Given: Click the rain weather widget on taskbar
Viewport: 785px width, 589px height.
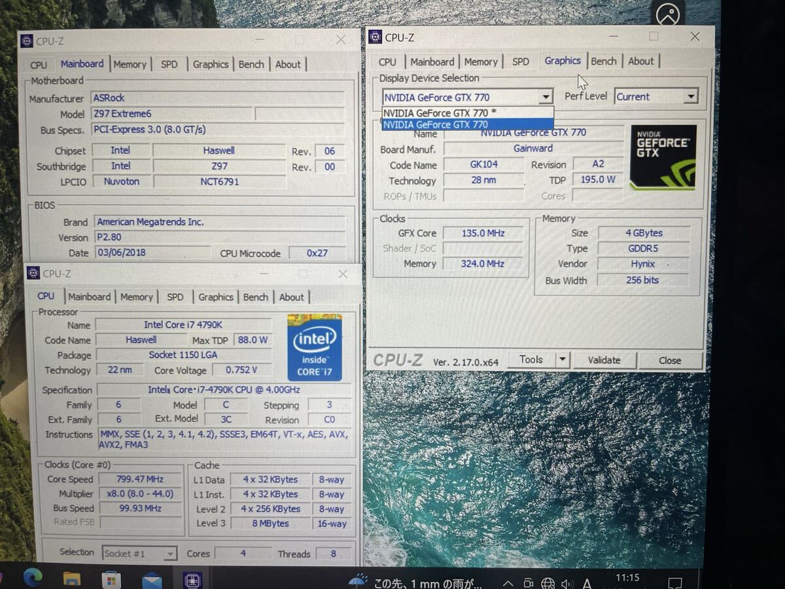Looking at the screenshot, I should [x=419, y=581].
